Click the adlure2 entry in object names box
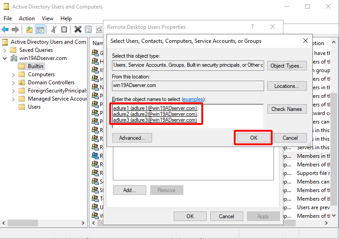This screenshot has width=339, height=239. (x=156, y=114)
